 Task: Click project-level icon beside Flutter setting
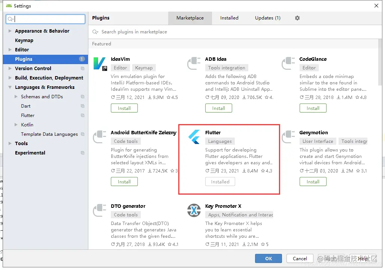point(82,115)
